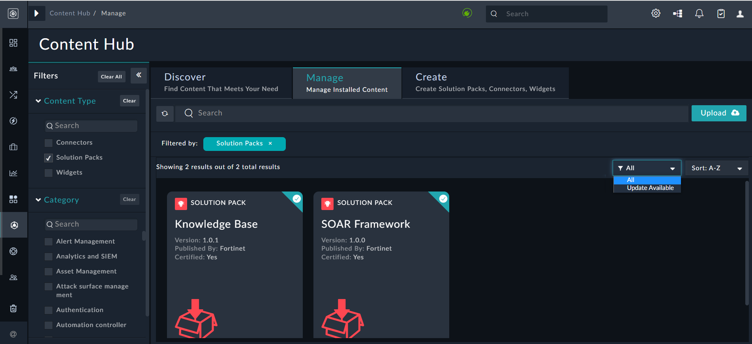Clear the Content Type filter
The image size is (752, 344).
(x=129, y=101)
